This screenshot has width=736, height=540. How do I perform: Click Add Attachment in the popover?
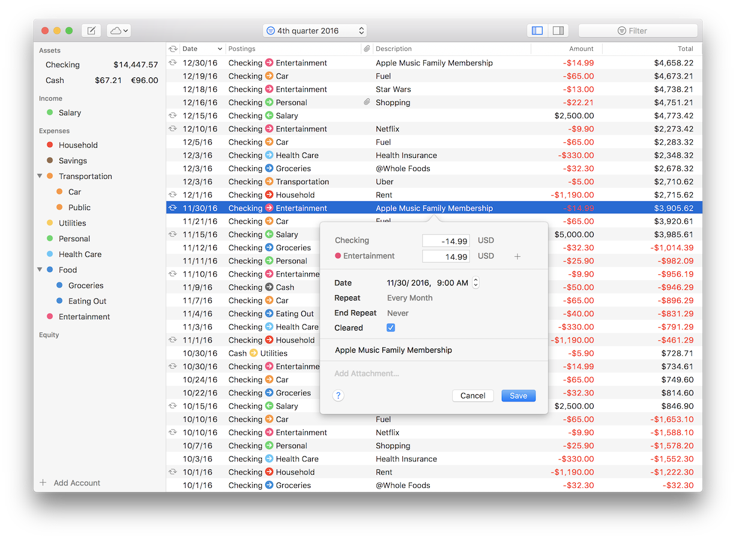point(367,373)
